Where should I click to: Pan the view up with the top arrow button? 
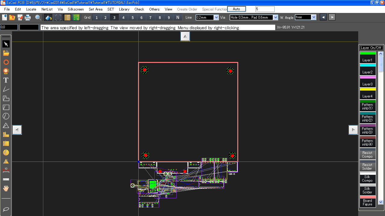[x=185, y=36]
